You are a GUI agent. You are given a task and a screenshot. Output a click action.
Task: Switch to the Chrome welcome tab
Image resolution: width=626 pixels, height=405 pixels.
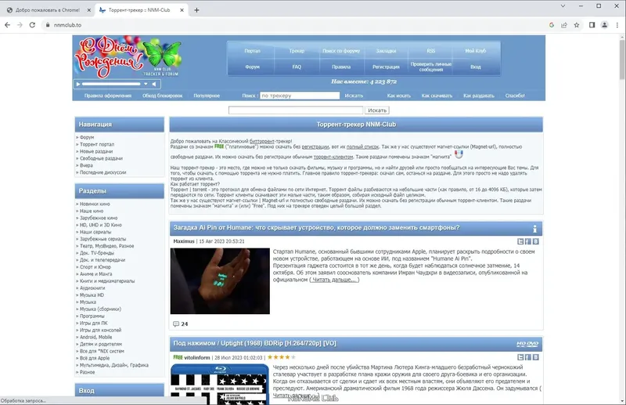click(x=48, y=10)
